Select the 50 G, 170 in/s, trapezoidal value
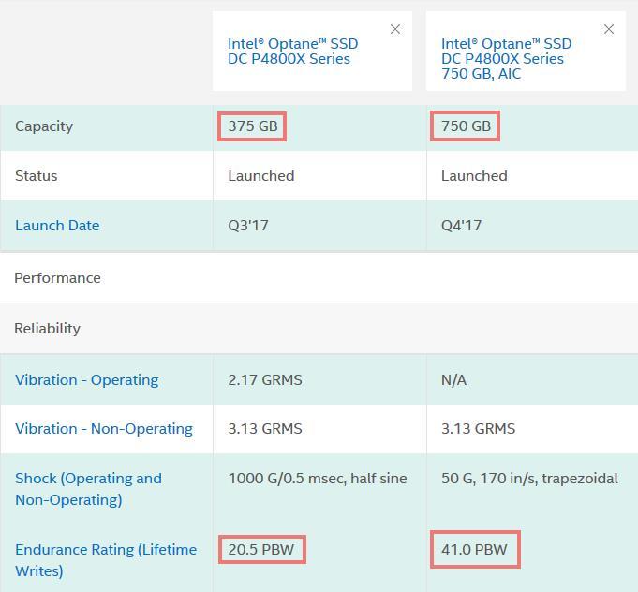Image resolution: width=638 pixels, height=592 pixels. click(529, 479)
